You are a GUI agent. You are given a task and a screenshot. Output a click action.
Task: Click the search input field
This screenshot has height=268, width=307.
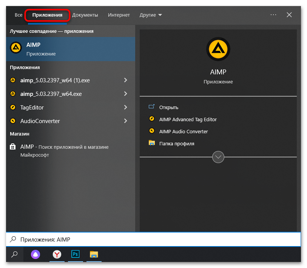[x=153, y=240]
